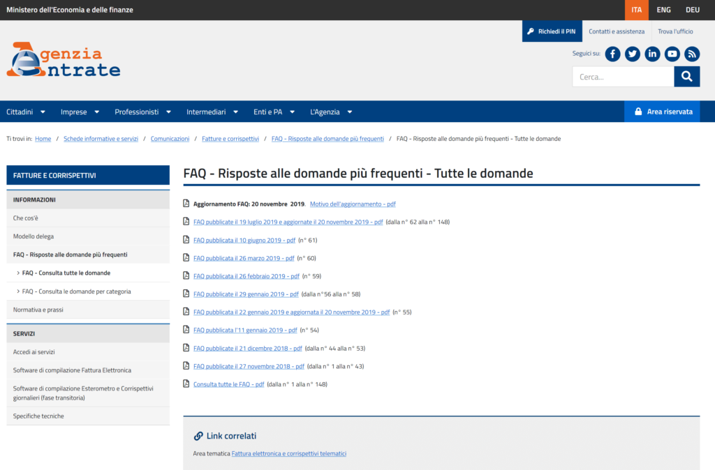The image size is (715, 470).
Task: Select Specifiche tecniche in sidebar
Action: click(x=88, y=416)
